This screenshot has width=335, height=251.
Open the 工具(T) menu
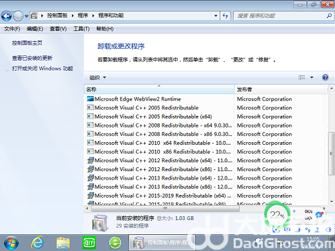tap(81, 29)
